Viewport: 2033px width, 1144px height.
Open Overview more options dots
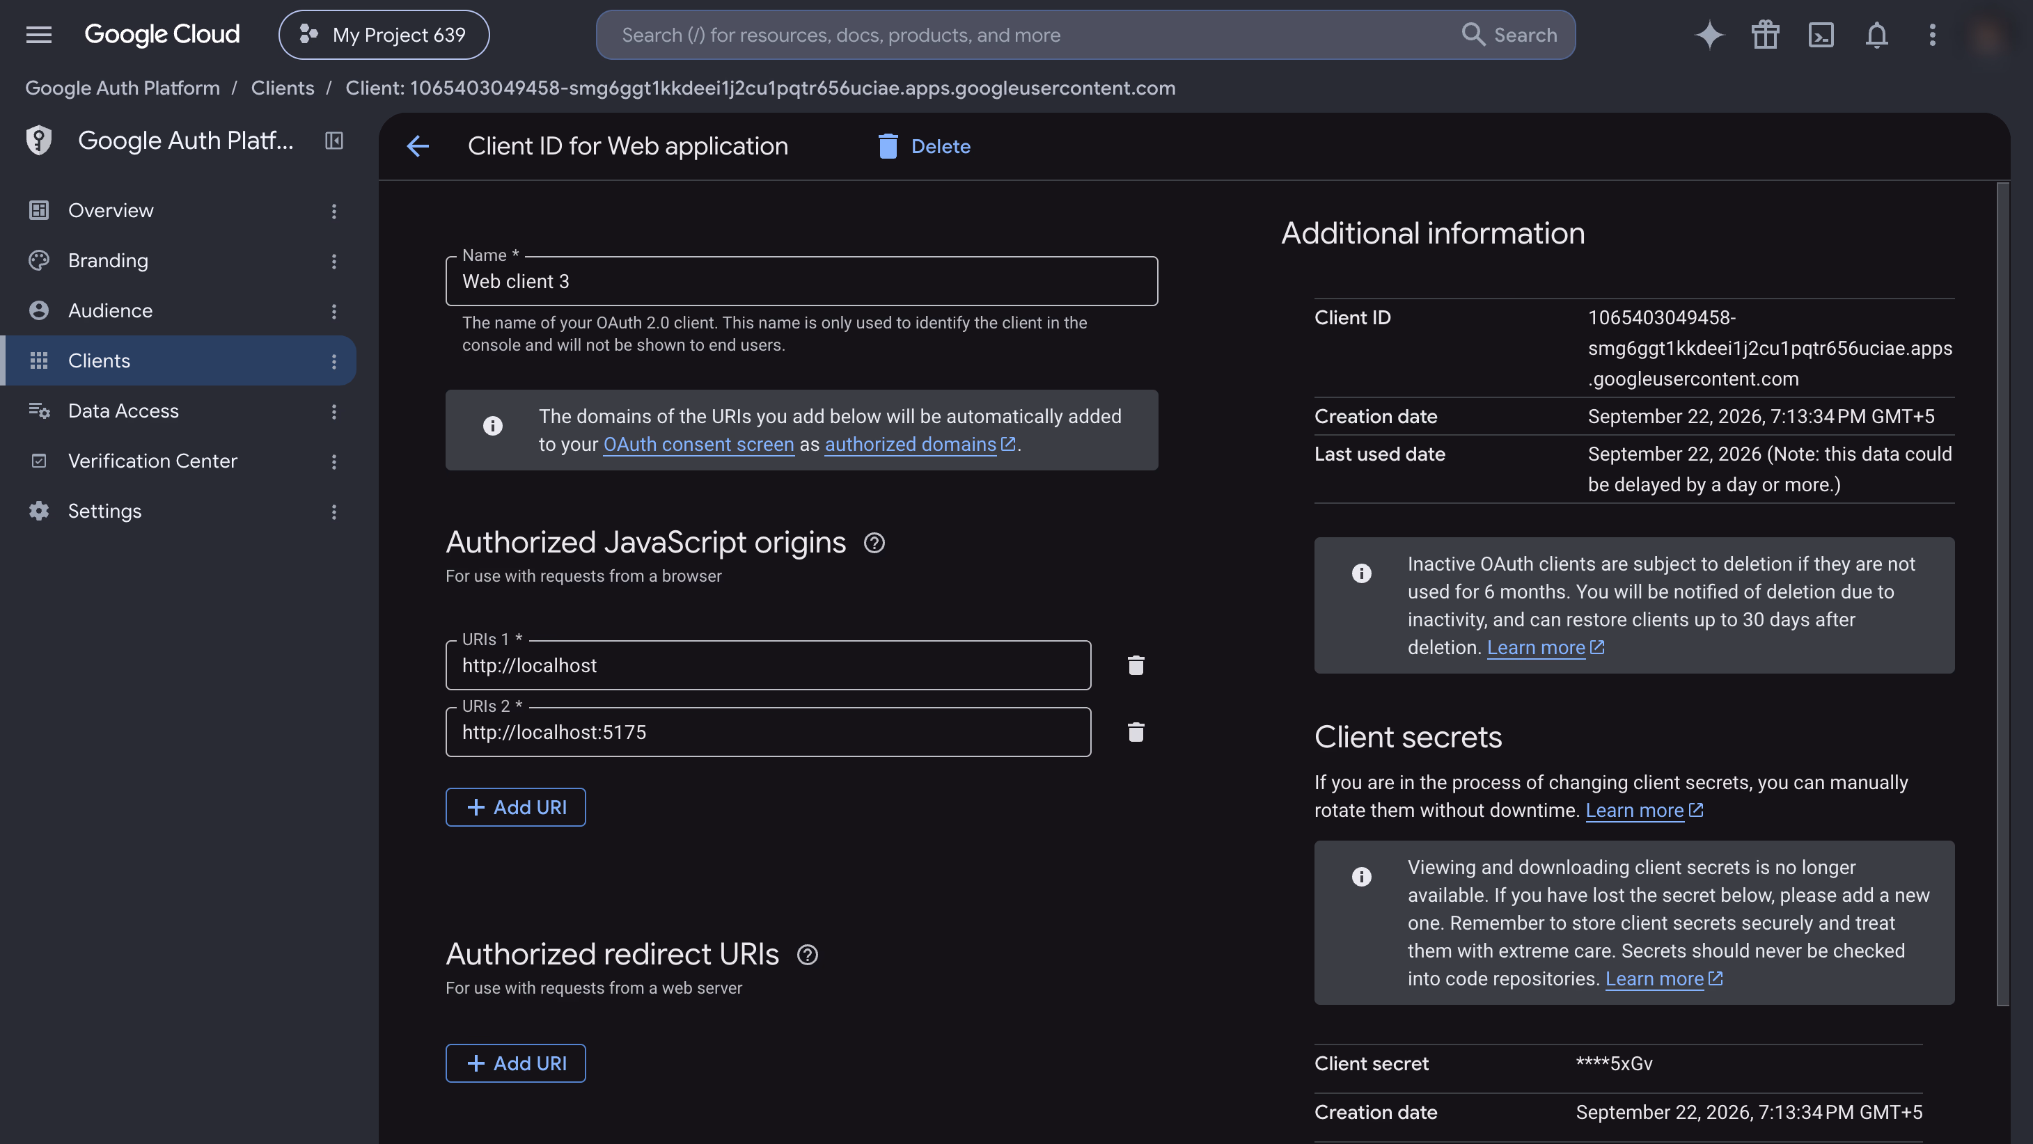tap(333, 211)
